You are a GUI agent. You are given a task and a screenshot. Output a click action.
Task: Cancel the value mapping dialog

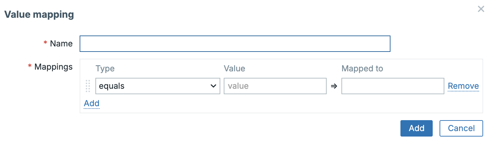[461, 128]
